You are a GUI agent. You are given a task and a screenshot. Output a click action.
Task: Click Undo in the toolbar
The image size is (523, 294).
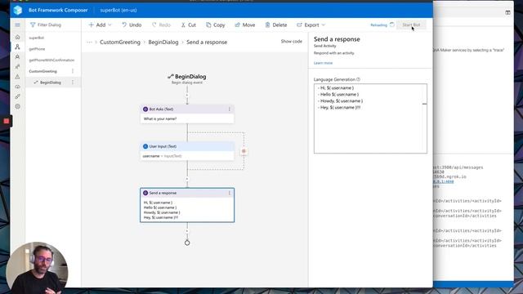coord(132,25)
